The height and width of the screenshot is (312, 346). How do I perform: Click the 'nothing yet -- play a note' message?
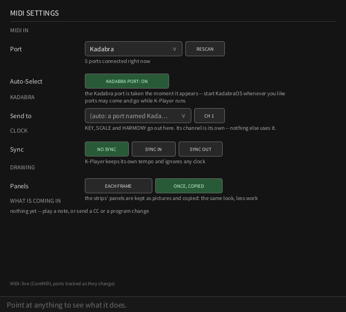(79, 211)
